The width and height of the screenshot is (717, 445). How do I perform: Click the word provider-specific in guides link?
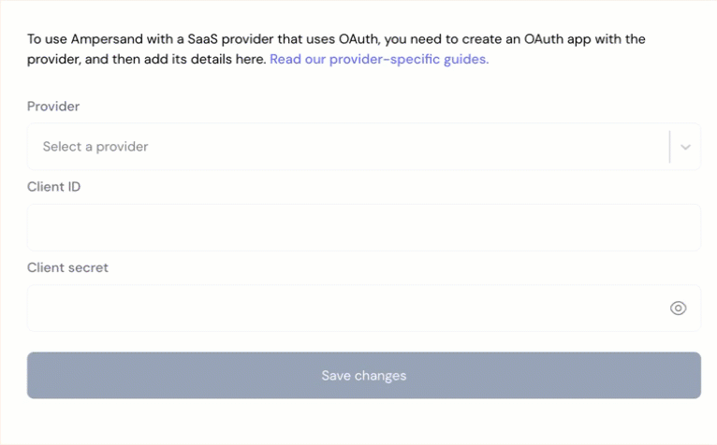(x=385, y=59)
